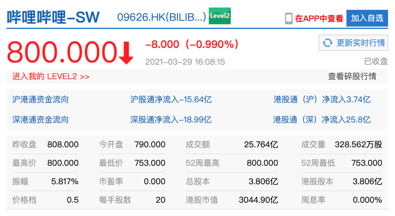Click 今开盘 value 790.000
The width and height of the screenshot is (395, 216).
(150, 144)
